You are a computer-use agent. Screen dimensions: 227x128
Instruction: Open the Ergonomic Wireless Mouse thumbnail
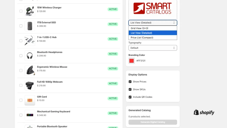point(30,70)
